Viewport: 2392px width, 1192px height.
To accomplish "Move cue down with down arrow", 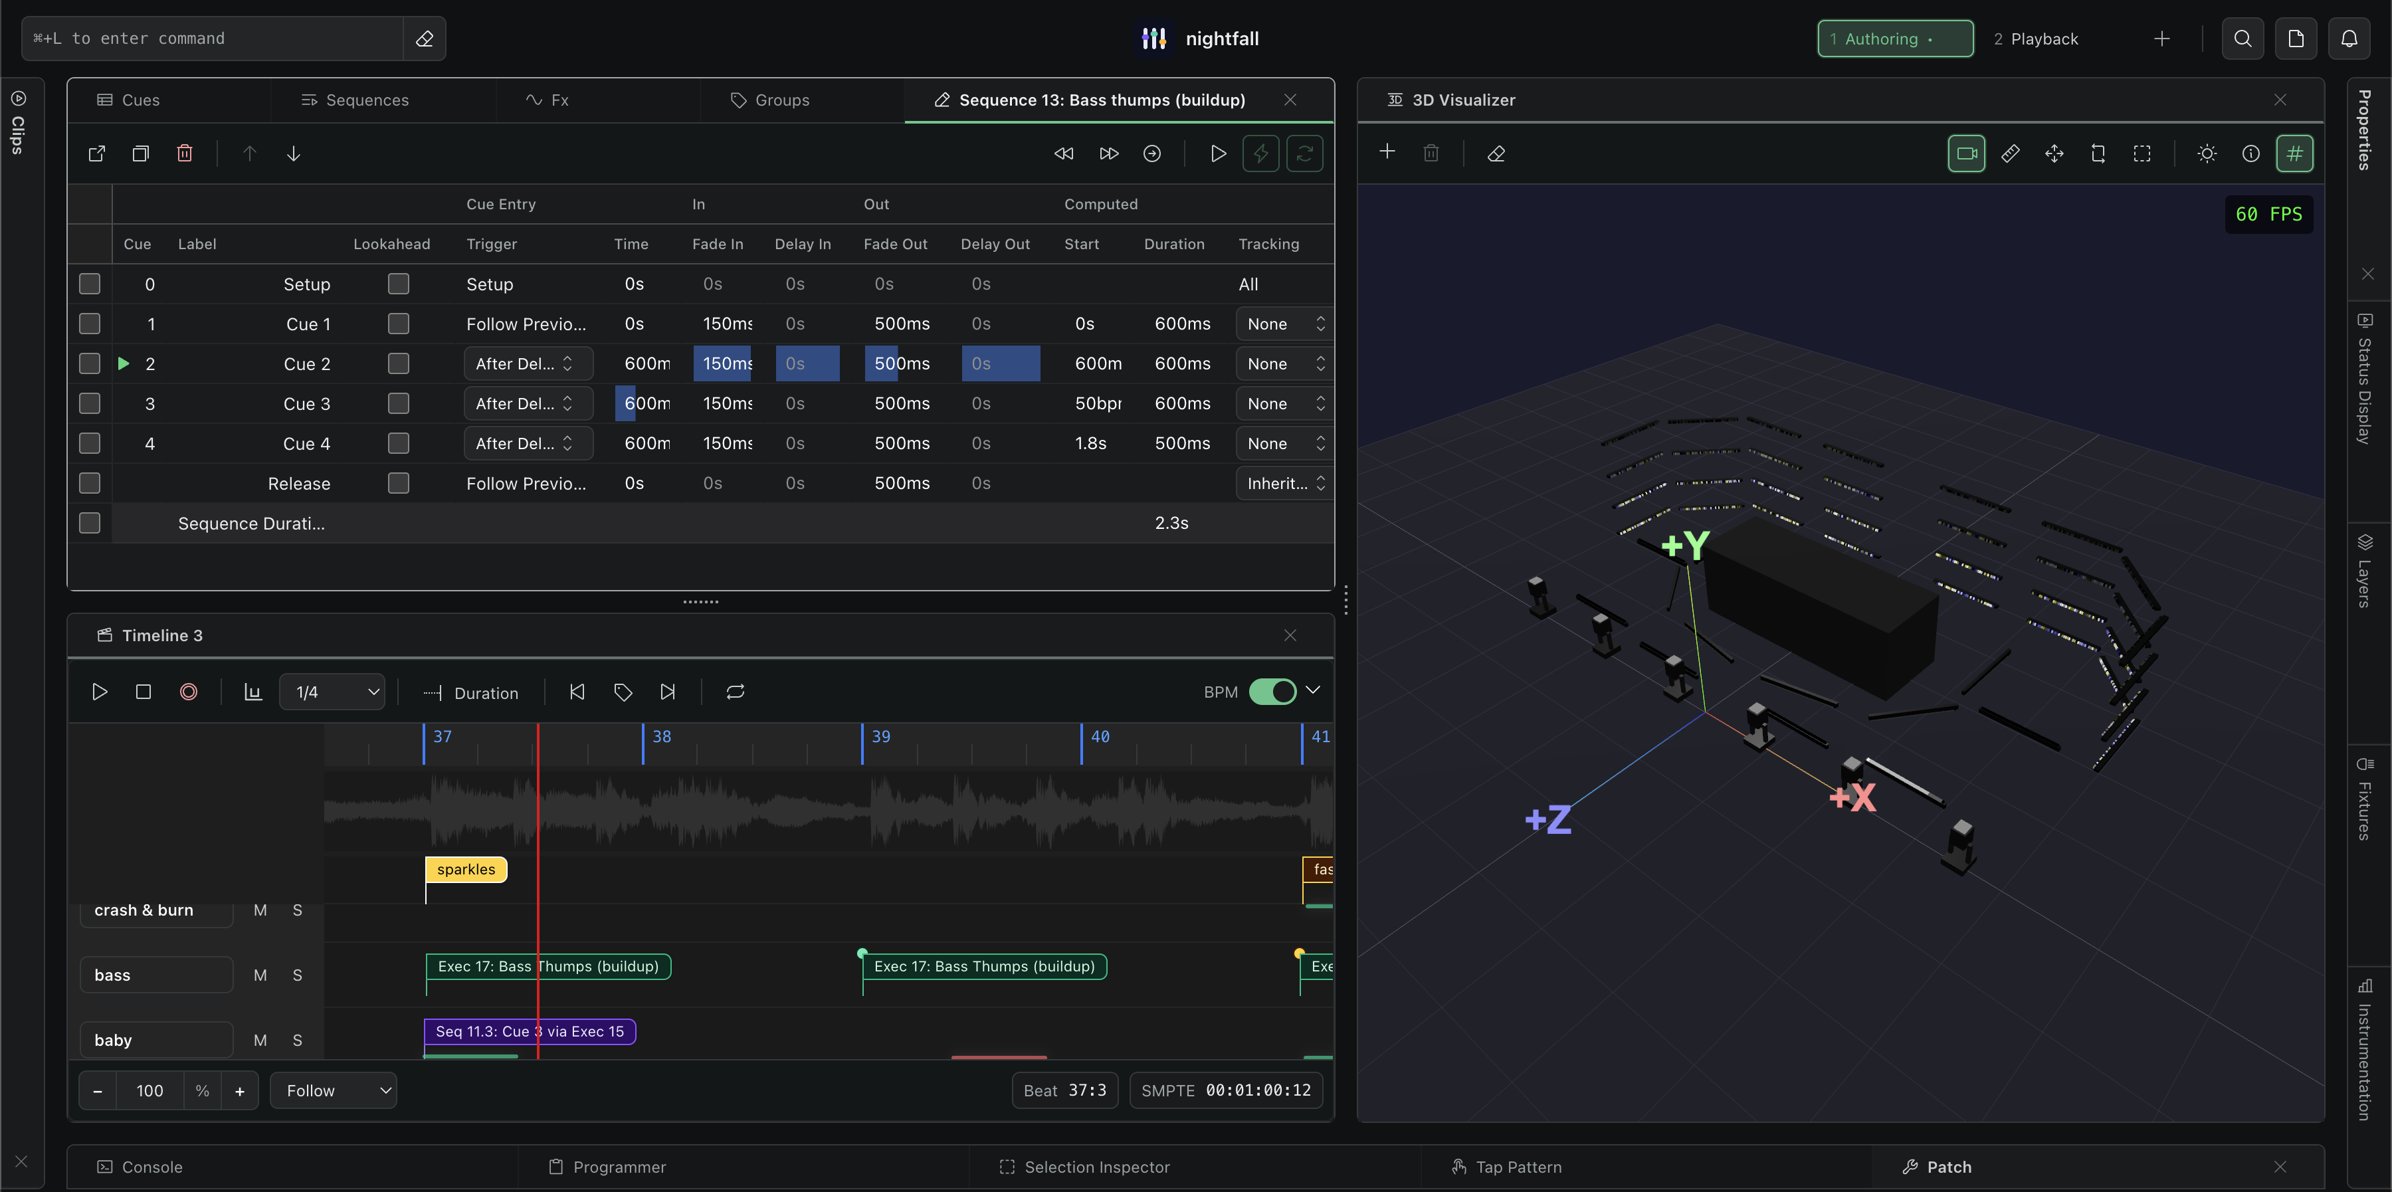I will click(x=294, y=153).
